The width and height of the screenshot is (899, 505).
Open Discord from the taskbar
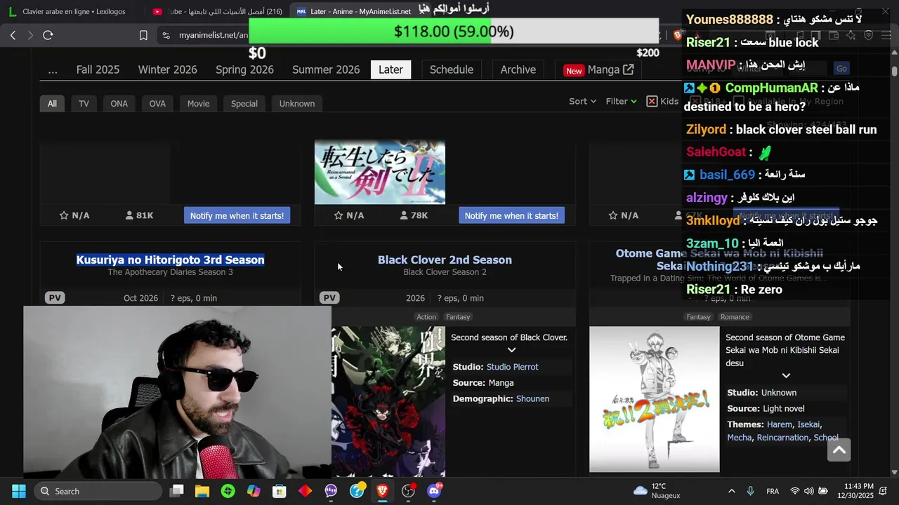tap(434, 491)
